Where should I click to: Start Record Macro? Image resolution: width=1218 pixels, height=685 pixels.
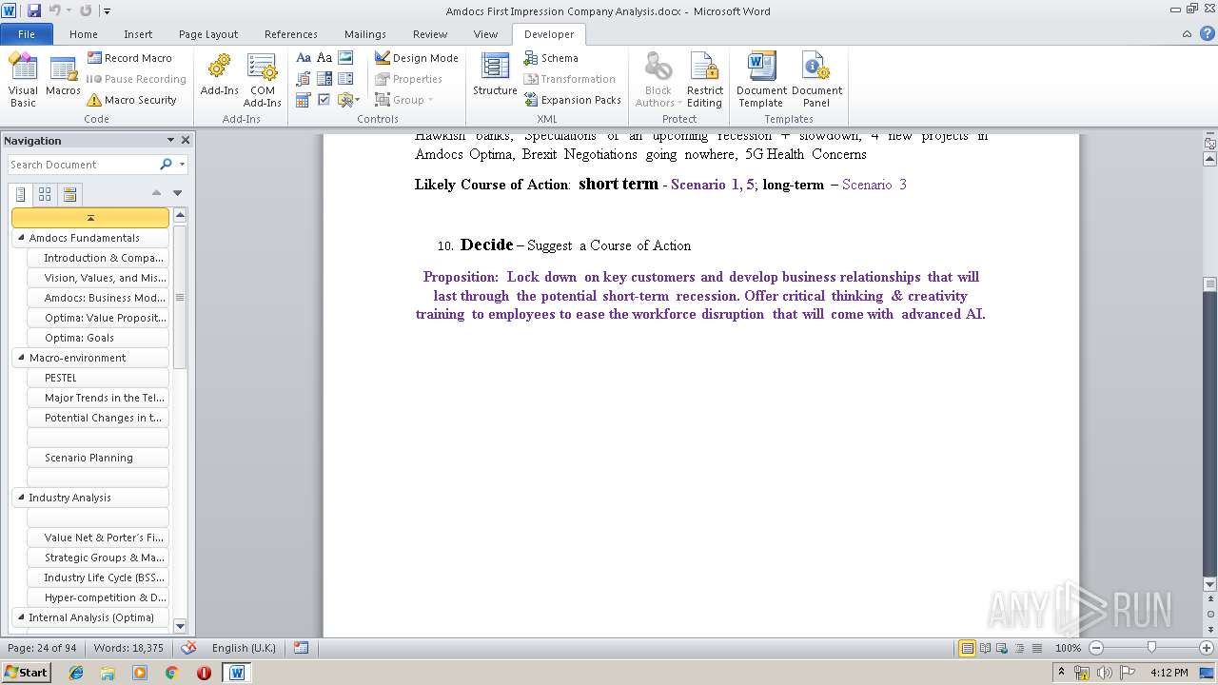coord(129,58)
